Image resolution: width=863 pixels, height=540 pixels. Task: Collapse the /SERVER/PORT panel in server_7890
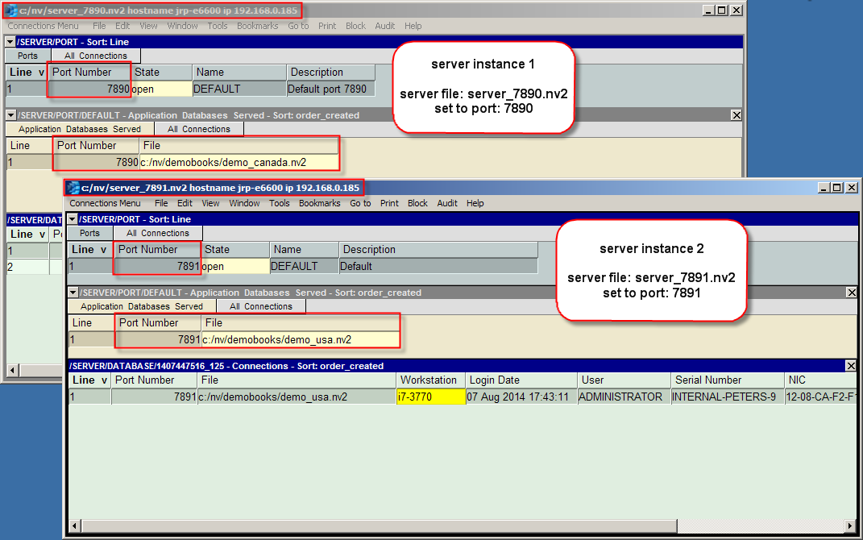[10, 42]
